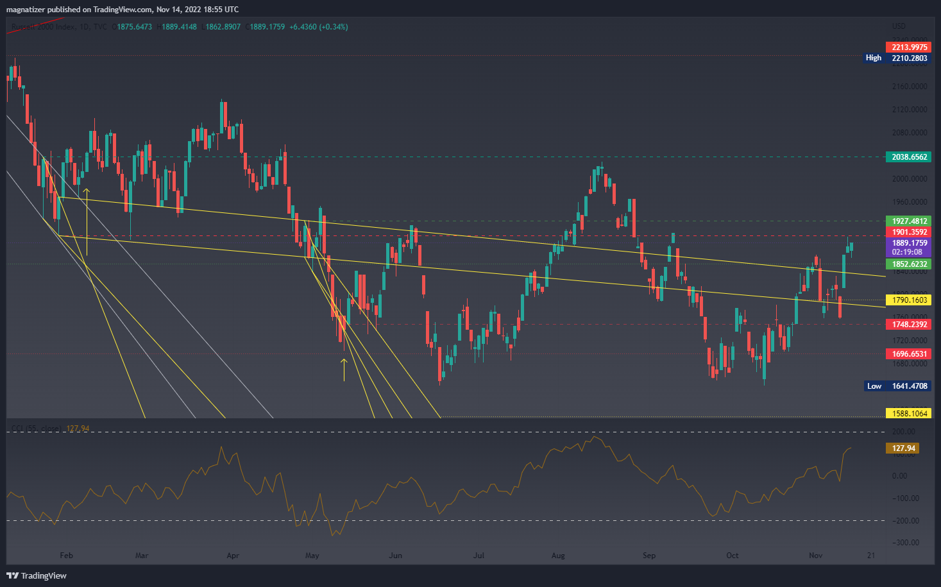Click the 2213.9975 red price label
Viewport: 941px width, 587px height.
[x=909, y=47]
